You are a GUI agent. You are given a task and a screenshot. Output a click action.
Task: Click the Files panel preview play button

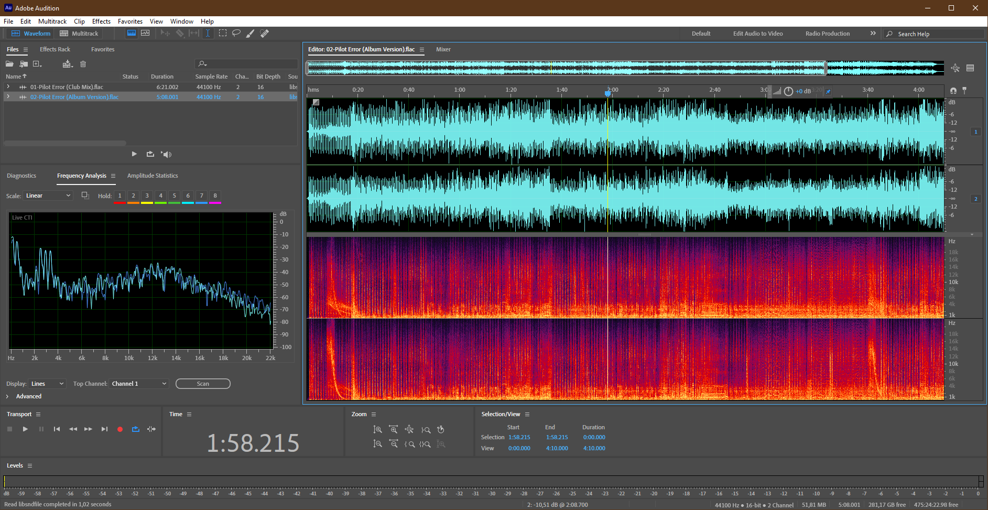pos(134,154)
